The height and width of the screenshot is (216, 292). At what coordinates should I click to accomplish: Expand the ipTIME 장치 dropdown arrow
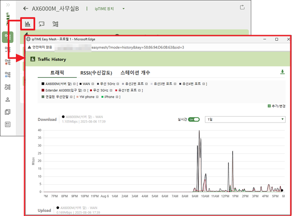click(x=123, y=9)
